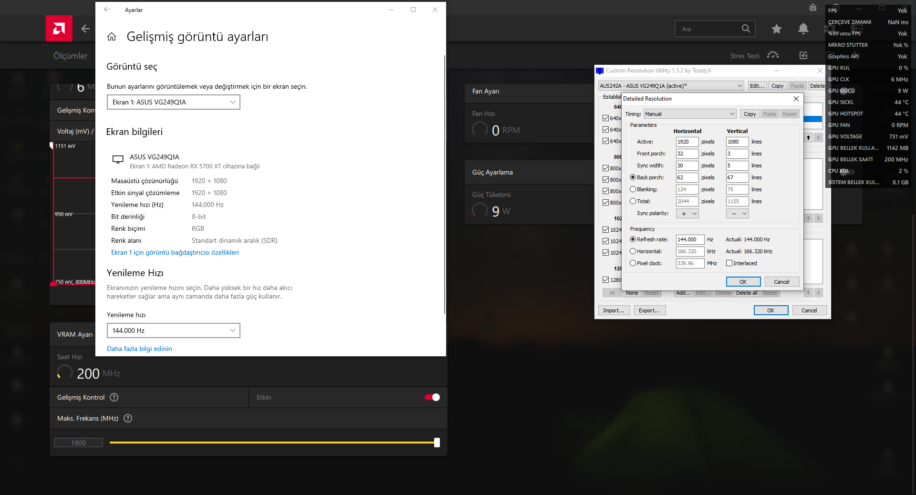Open help icon next to Maks. Frekans

tap(128, 418)
